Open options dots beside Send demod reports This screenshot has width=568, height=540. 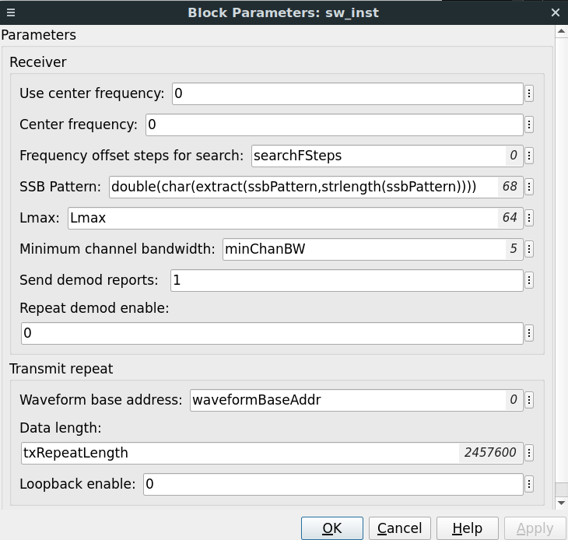click(x=529, y=280)
